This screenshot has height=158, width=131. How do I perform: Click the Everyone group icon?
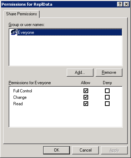click(14, 32)
